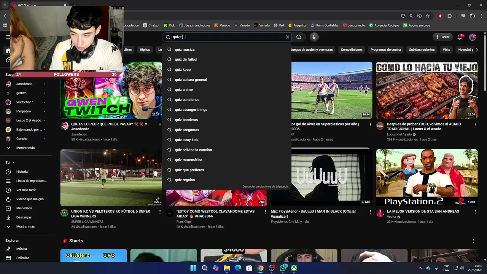Viewport: 487px width, 274px height.
Task: Click 'Denunciar predicciones de búsqueda' link
Action: (265, 186)
